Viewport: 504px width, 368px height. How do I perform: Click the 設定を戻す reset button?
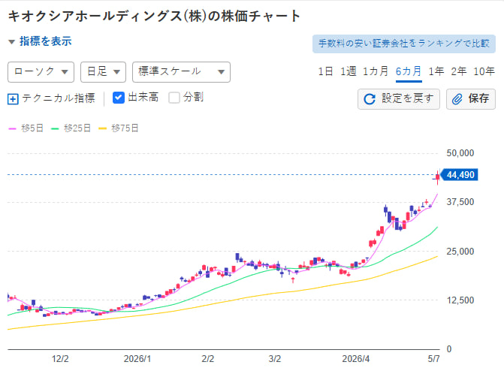tap(399, 99)
